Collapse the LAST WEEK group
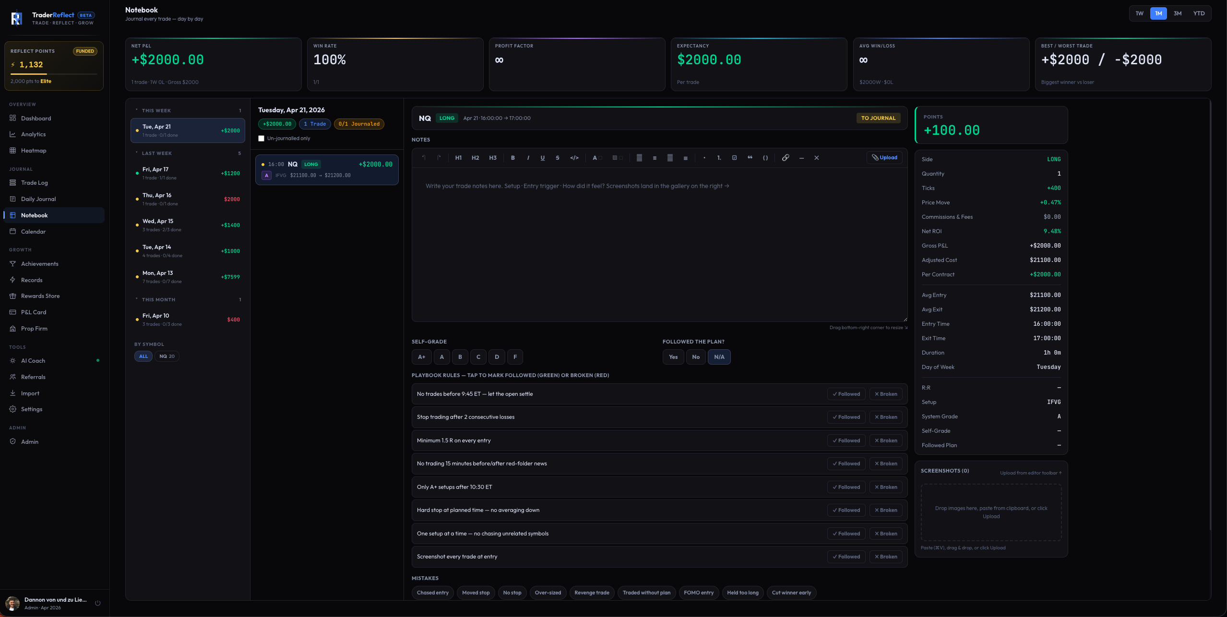The width and height of the screenshot is (1227, 617). pos(188,154)
